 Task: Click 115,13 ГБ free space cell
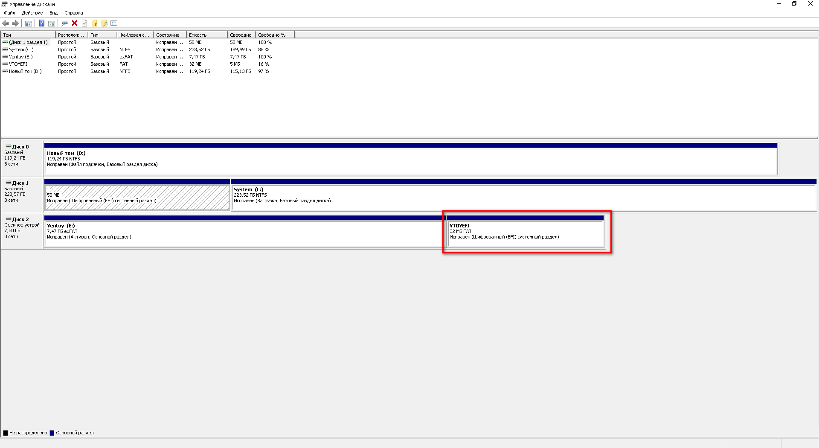[241, 71]
